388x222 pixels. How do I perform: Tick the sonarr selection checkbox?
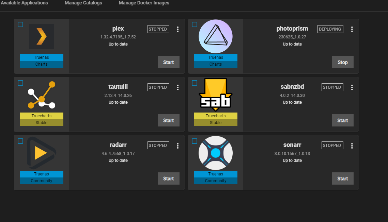pyautogui.click(x=195, y=141)
